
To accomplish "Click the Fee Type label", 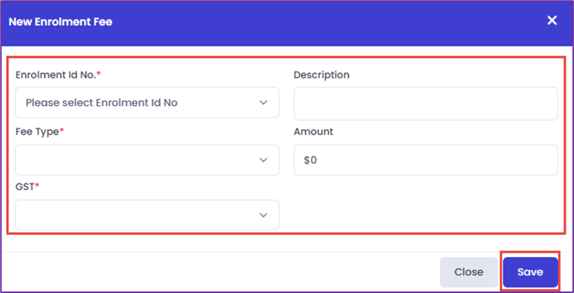I will pos(40,132).
